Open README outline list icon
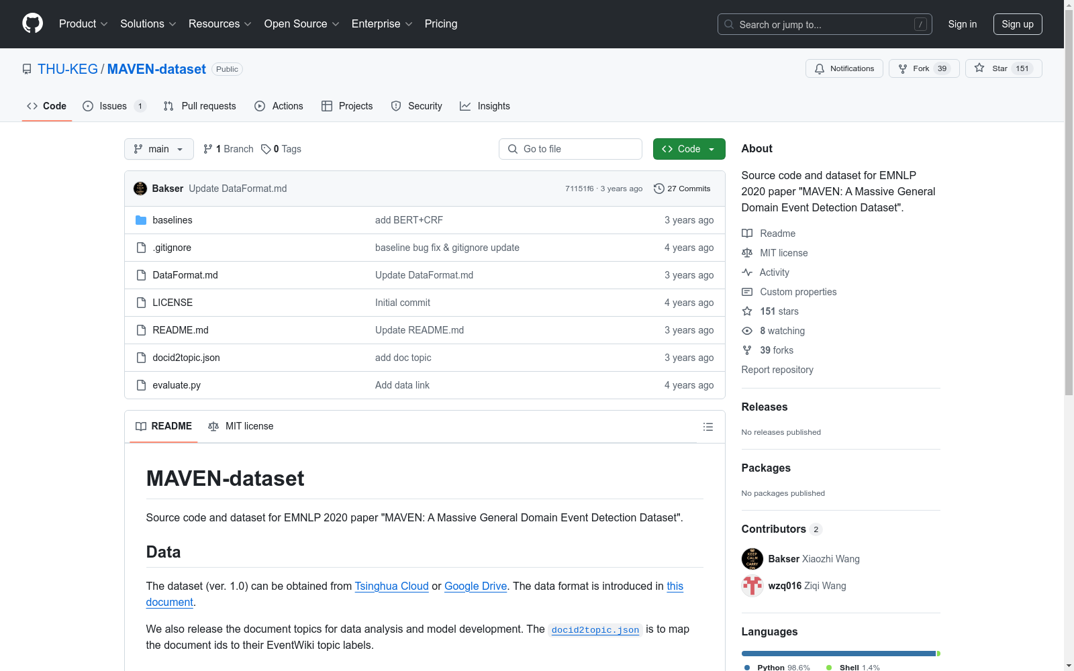 pos(707,427)
